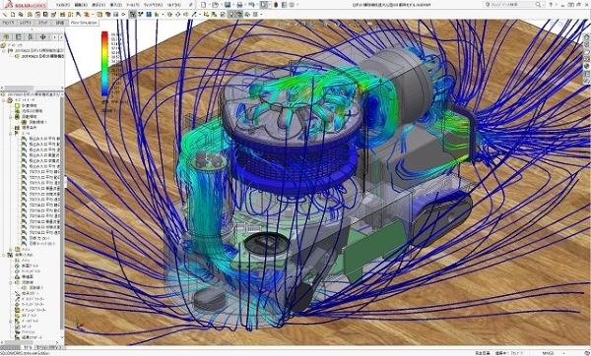
Task: Switch to the Flow Simulation tab
Action: click(84, 23)
